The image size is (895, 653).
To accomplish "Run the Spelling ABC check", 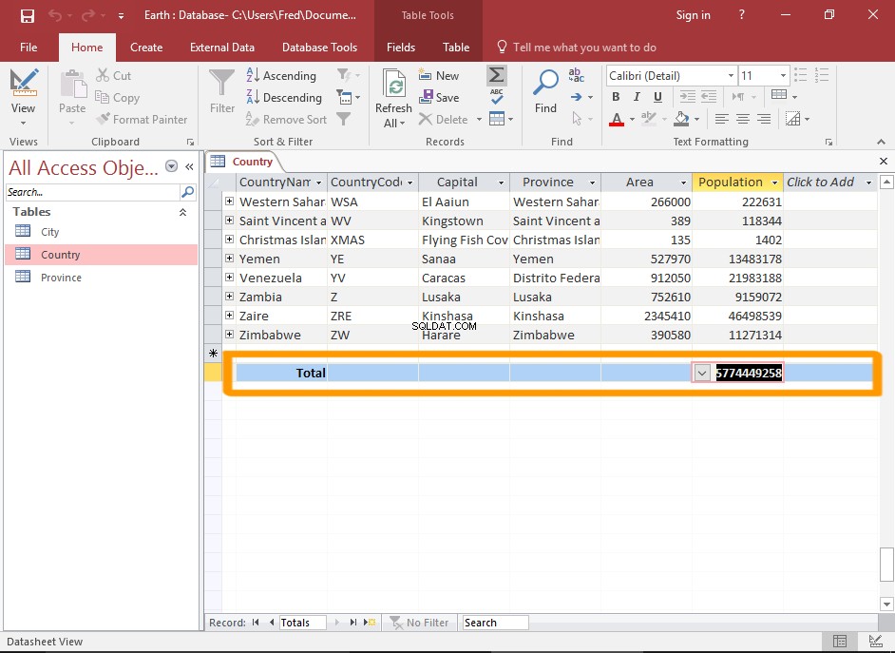I will [x=497, y=96].
